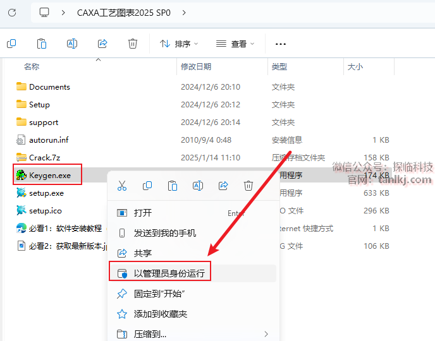The image size is (435, 341).
Task: Click the autorun.inf file icon
Action: (x=21, y=140)
